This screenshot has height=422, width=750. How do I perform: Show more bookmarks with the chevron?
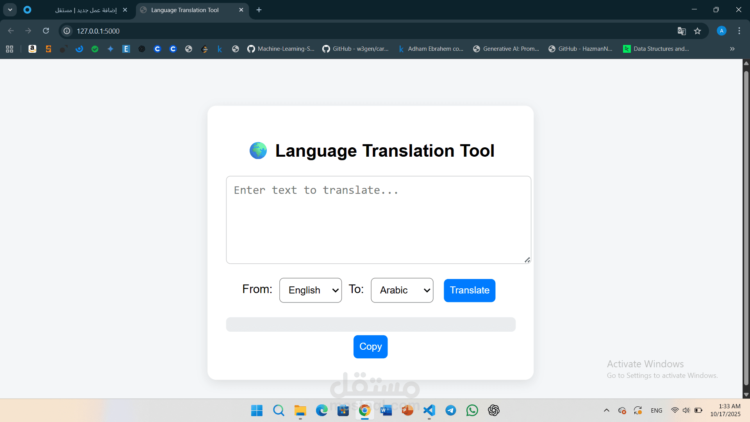coord(732,49)
